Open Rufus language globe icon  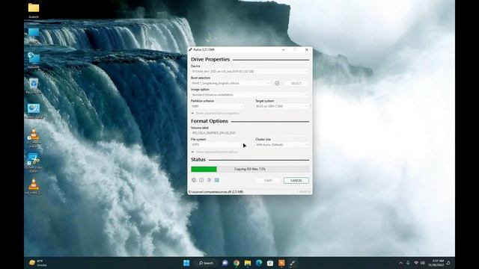[194, 180]
